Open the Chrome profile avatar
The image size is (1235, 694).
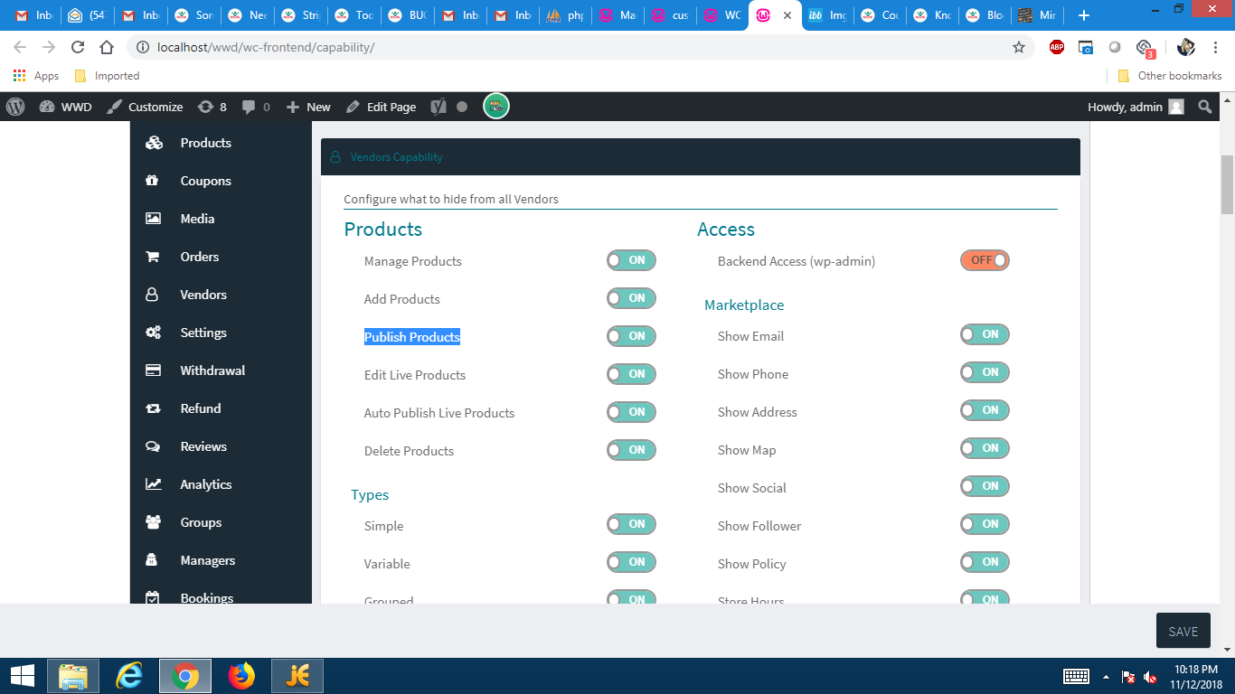[1185, 47]
